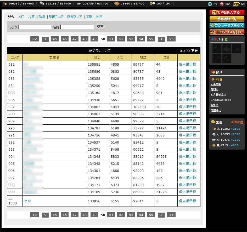The height and width of the screenshot is (232, 247).
Task: Click the green flag status icon
Action: (227, 58)
